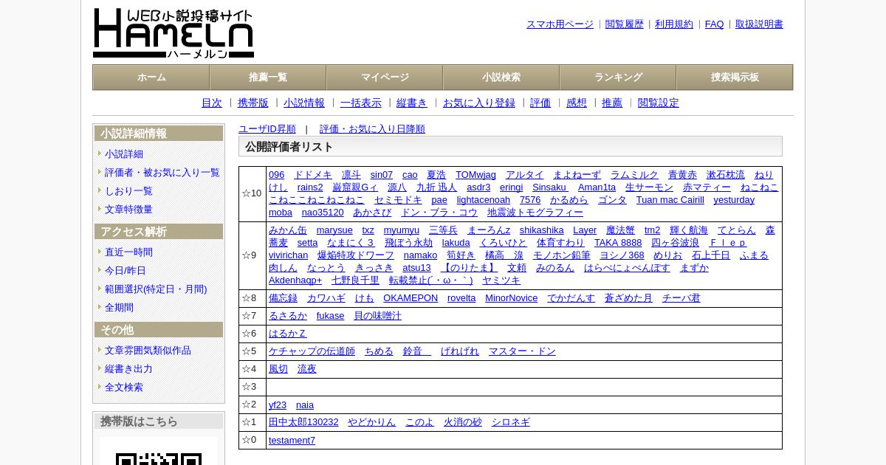The width and height of the screenshot is (886, 465).
Task: Open user shikashika profile
Action: point(541,230)
